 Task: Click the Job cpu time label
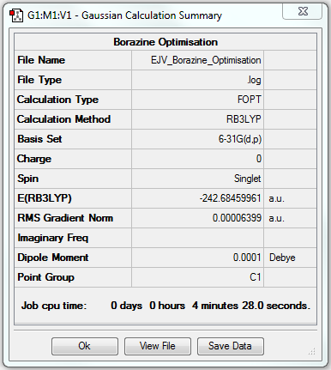click(54, 306)
